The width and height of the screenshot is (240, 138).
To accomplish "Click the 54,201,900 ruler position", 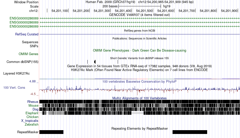I will pyautogui.click(x=229, y=11).
